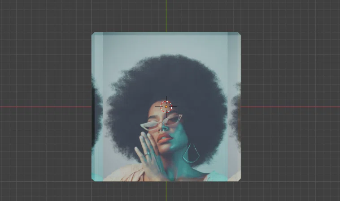The height and width of the screenshot is (201, 340).
Task: Select the portrait-textured cube object in viewport
Action: (x=166, y=107)
